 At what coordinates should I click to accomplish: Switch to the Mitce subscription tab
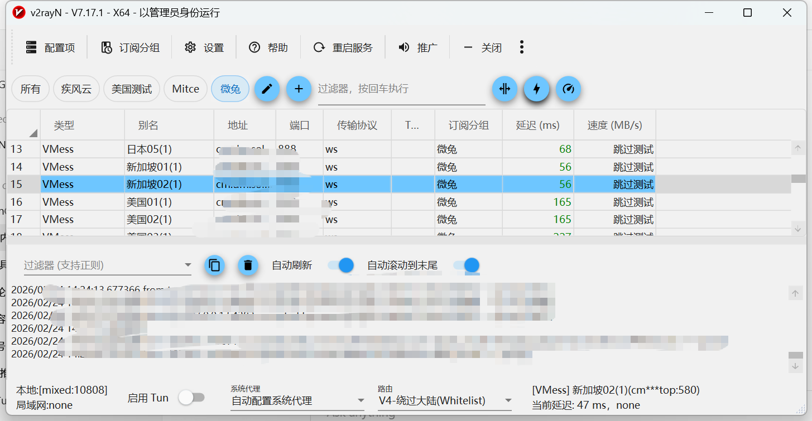tap(185, 89)
